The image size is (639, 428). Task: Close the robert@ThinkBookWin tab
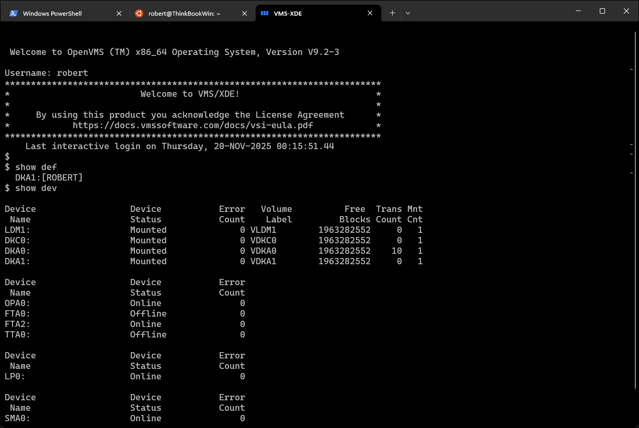pyautogui.click(x=244, y=13)
